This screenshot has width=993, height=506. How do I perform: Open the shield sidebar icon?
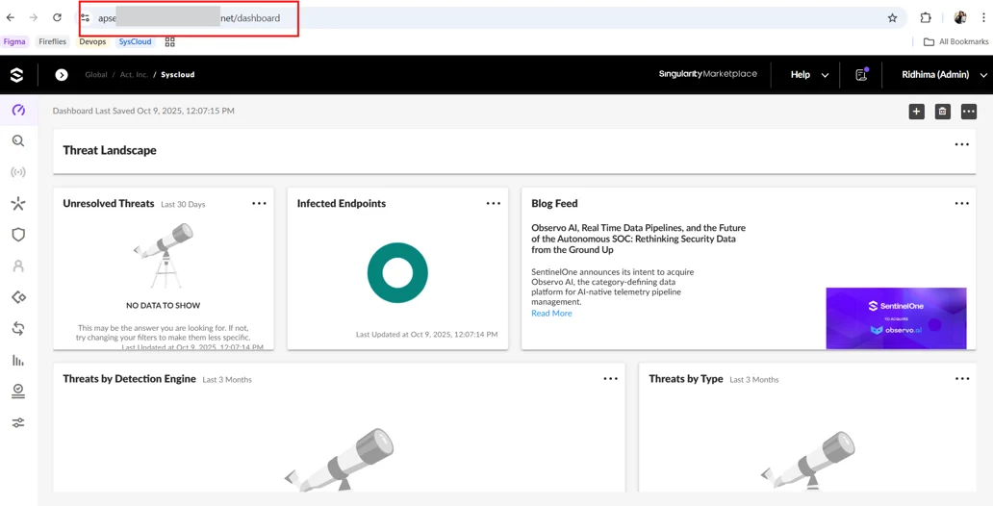(x=18, y=235)
